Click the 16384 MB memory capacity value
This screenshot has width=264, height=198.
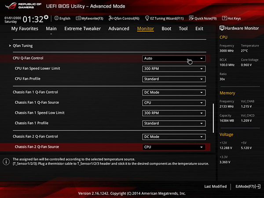point(227,121)
